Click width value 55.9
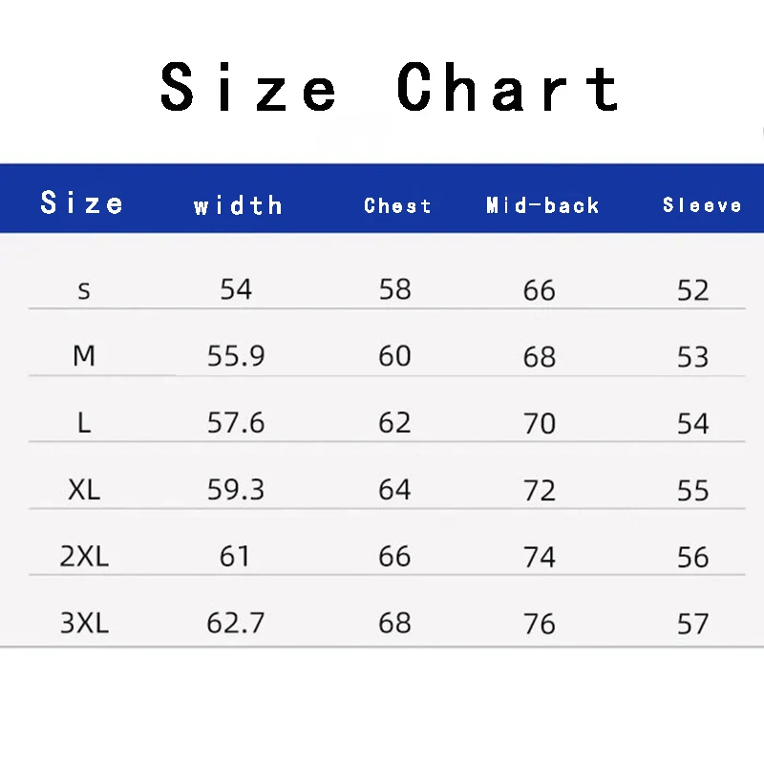 (236, 355)
